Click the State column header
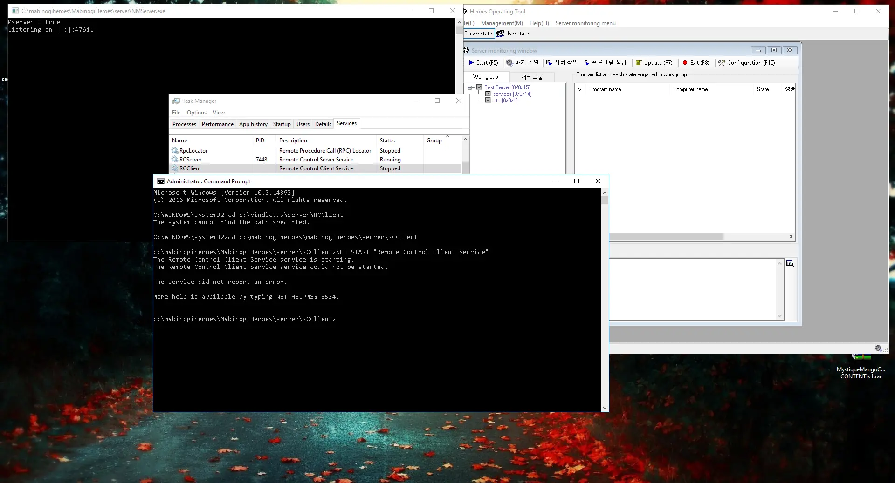Image resolution: width=895 pixels, height=483 pixels. point(767,89)
